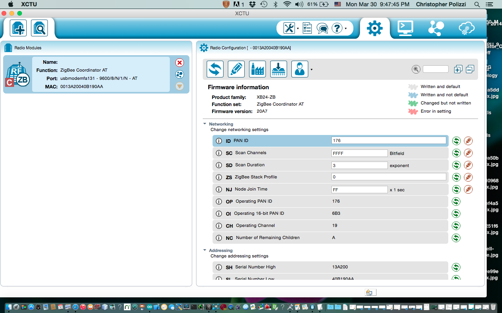Viewport: 502px width, 313px height.
Task: Show info for the Scan Duration setting
Action: tap(219, 165)
